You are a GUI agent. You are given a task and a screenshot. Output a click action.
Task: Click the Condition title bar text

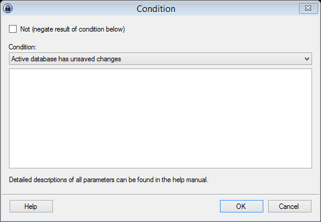point(156,9)
